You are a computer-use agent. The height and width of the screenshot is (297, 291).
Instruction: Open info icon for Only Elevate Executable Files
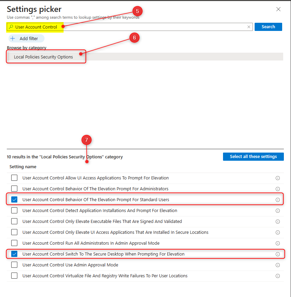277,222
